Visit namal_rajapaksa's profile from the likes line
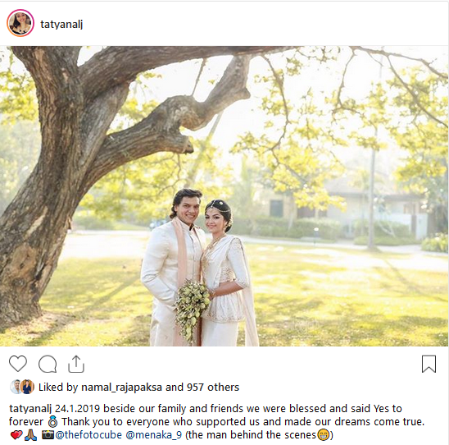Screen dimensions: 449x445 coord(122,388)
